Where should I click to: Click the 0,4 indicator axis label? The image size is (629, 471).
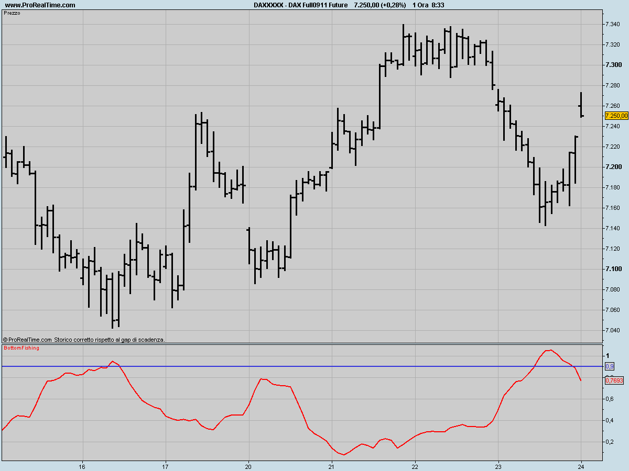tap(609, 420)
